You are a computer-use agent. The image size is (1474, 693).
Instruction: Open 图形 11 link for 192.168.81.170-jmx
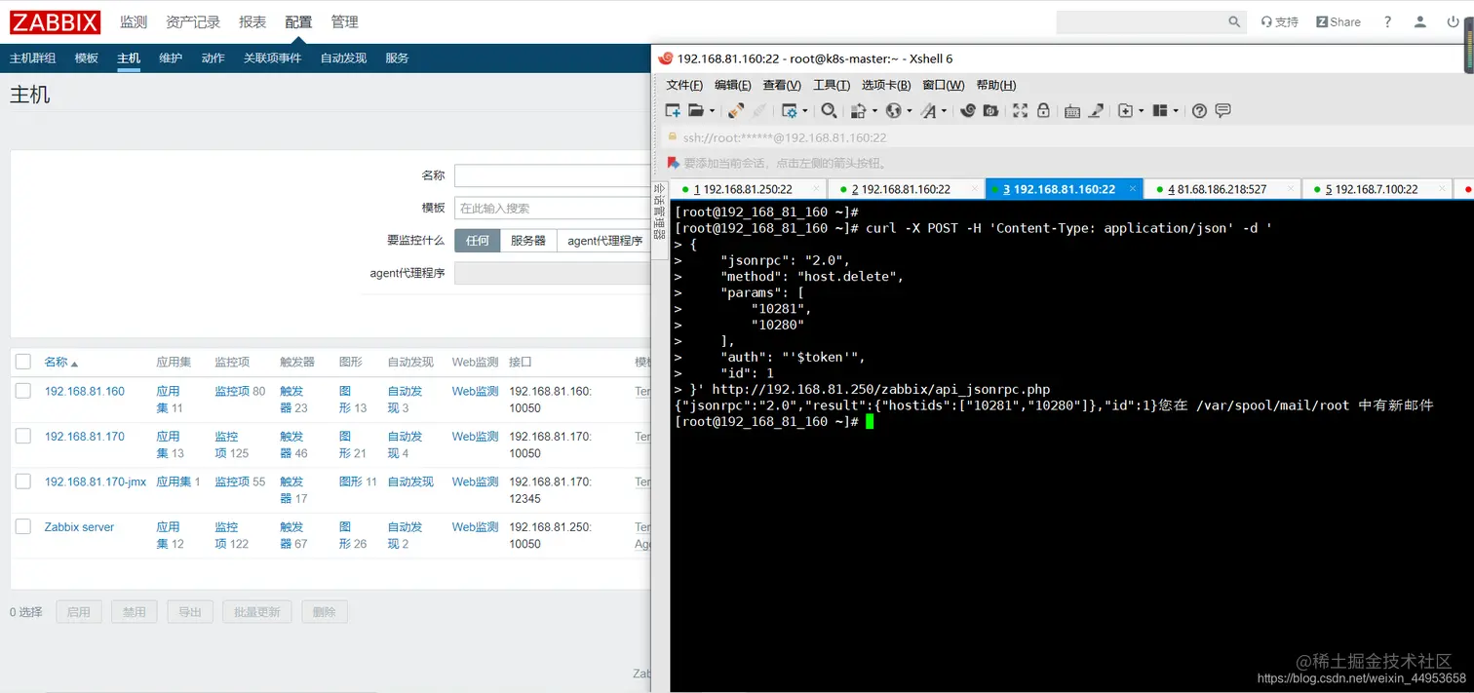pos(358,481)
